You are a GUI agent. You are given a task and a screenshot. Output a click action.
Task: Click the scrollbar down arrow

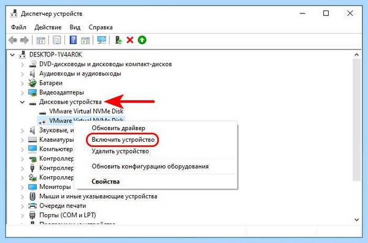(x=357, y=220)
